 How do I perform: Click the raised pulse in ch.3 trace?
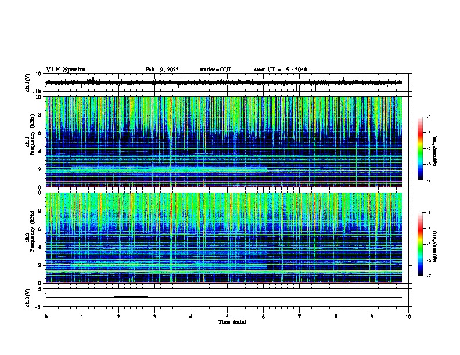click(x=131, y=296)
